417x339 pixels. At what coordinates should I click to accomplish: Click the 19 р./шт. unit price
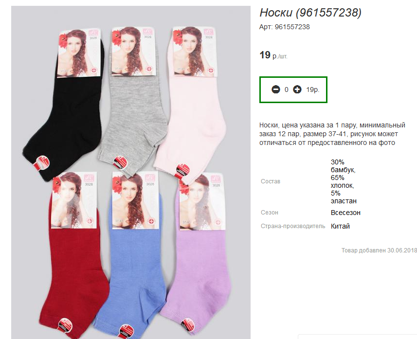(273, 55)
